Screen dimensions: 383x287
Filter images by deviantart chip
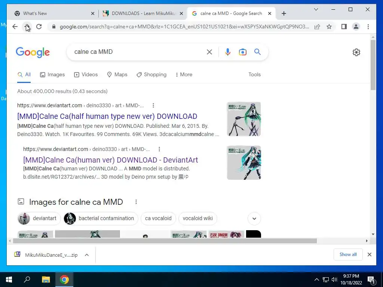pyautogui.click(x=39, y=218)
